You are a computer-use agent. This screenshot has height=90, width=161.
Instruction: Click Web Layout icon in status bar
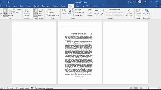coord(141,88)
